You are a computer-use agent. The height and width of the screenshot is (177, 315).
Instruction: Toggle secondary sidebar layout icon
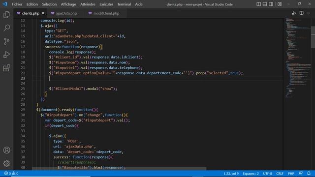[271, 4]
